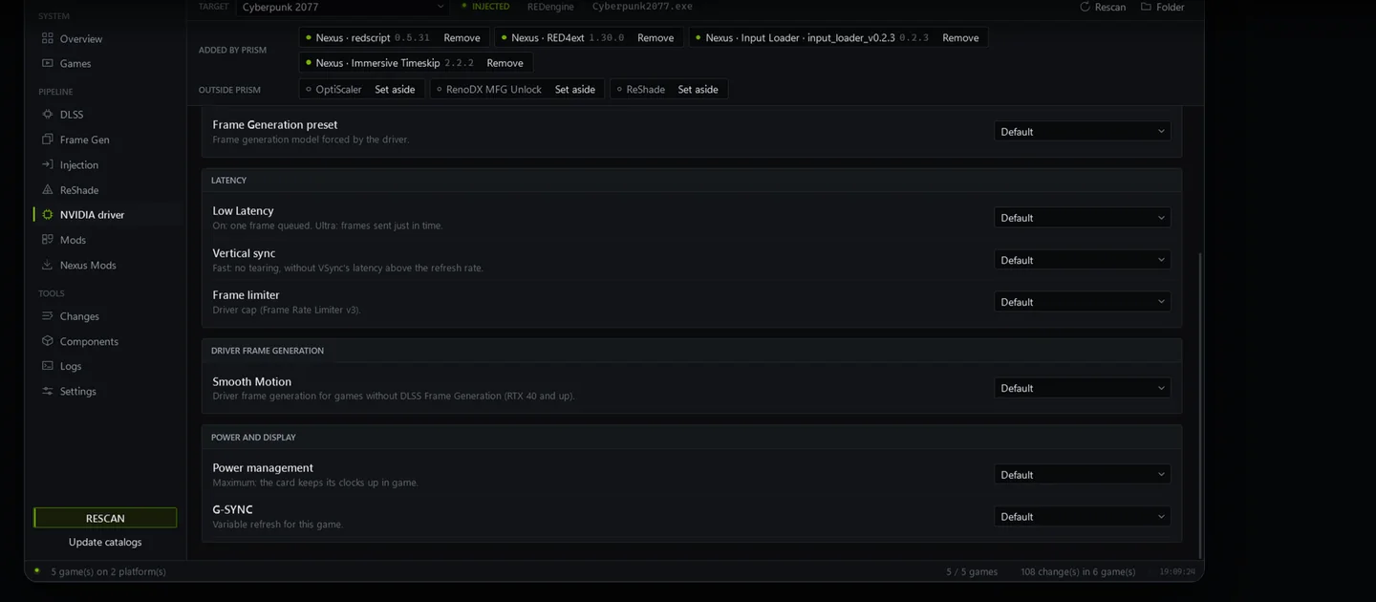The width and height of the screenshot is (1376, 602).
Task: Click the Mods sidebar icon
Action: pos(48,240)
